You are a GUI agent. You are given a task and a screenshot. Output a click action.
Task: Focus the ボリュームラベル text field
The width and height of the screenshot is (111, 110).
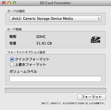point(55,79)
